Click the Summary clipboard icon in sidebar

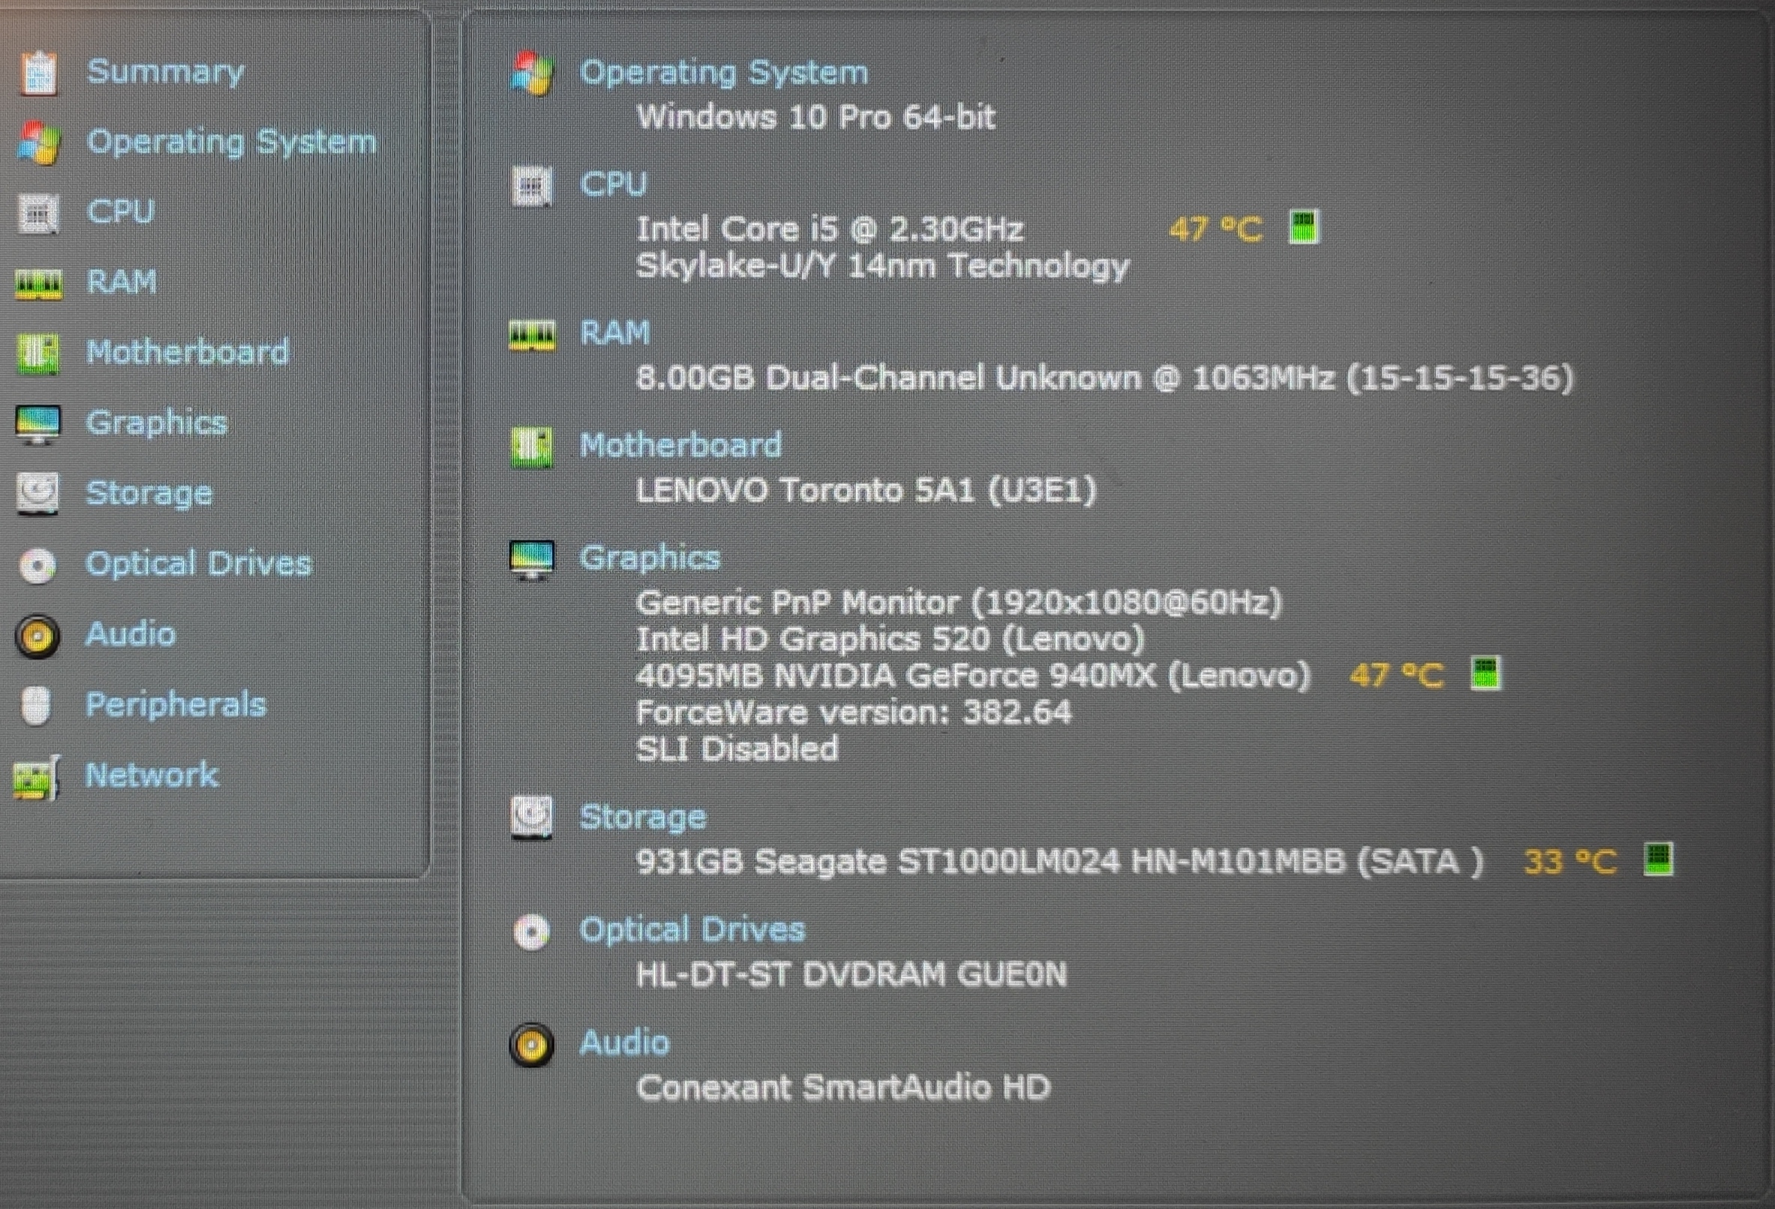[x=38, y=73]
